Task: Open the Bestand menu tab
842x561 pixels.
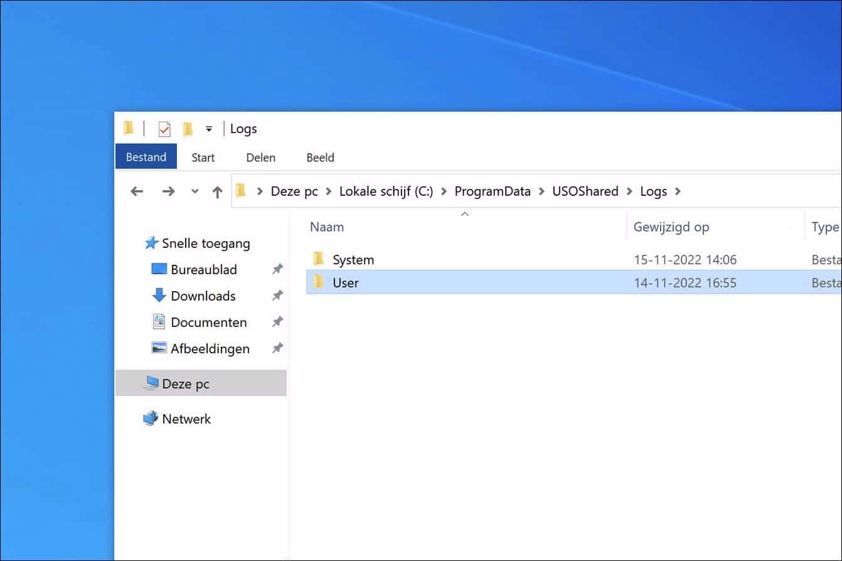Action: 146,157
